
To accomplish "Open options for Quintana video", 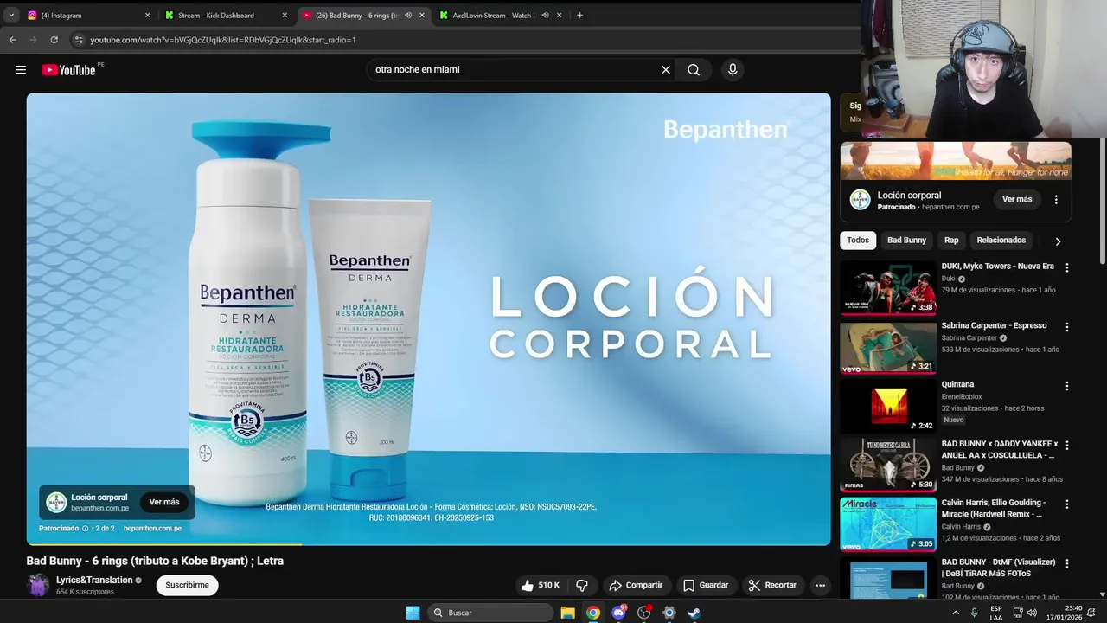I will (x=1066, y=386).
